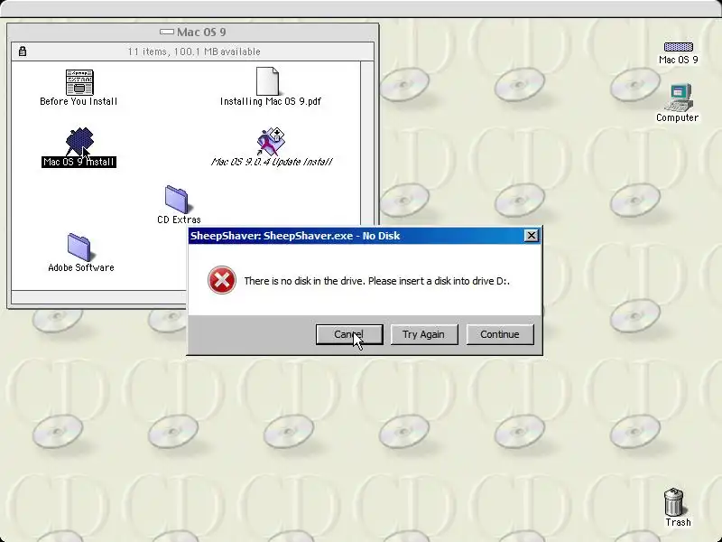Click the 'CD Extras' folder name
Screen dimensions: 722x542
point(179,220)
